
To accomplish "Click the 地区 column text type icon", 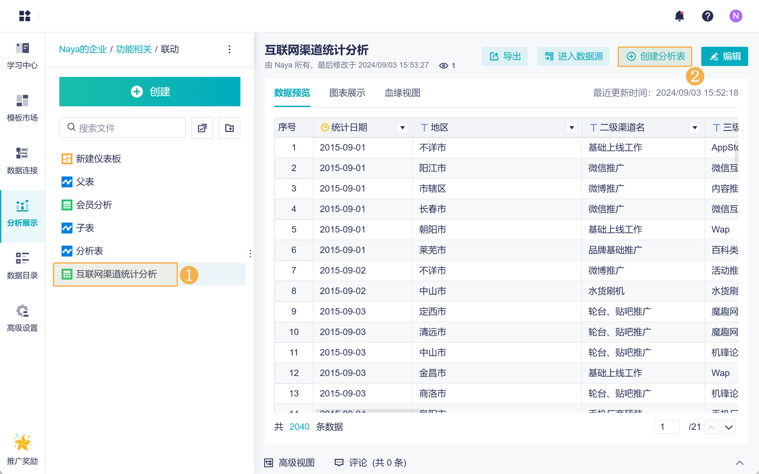I will 424,127.
